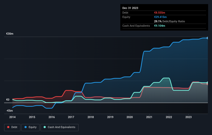The width and height of the screenshot is (212, 135).
Task: Click the Dec 31 2023 tooltip date
Action: point(130,8)
